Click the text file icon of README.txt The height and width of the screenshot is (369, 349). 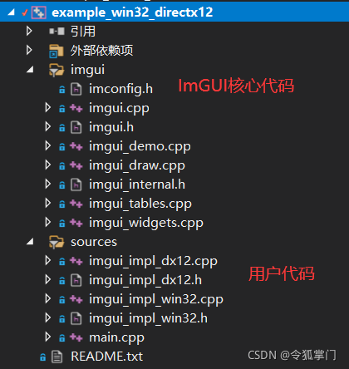tap(57, 357)
